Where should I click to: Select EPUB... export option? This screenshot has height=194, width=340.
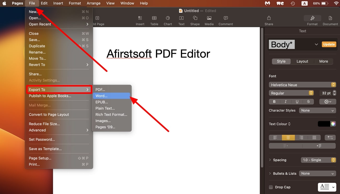[111, 102]
